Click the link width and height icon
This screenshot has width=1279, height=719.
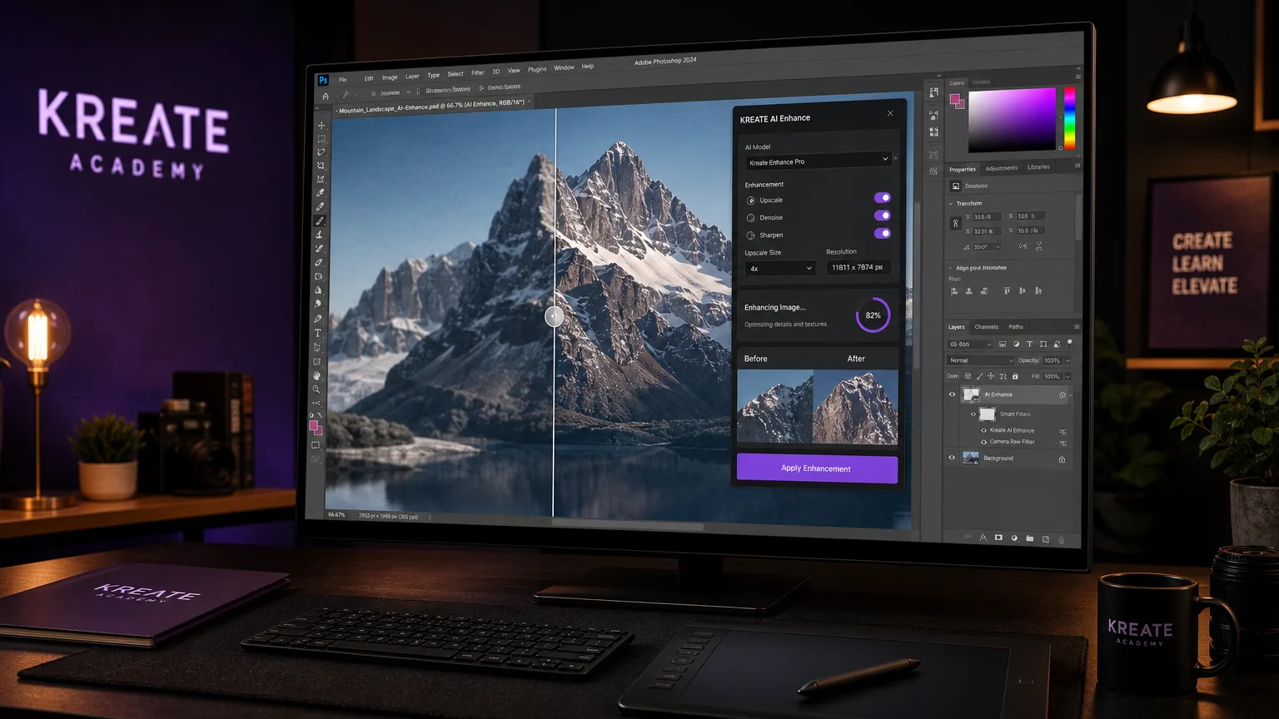(x=955, y=223)
